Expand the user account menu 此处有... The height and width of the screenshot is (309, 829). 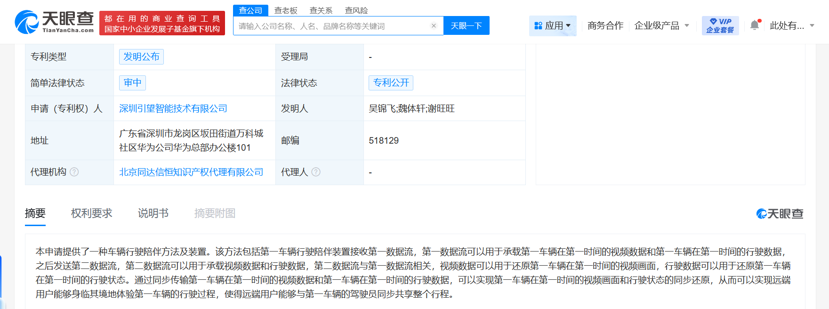[792, 25]
